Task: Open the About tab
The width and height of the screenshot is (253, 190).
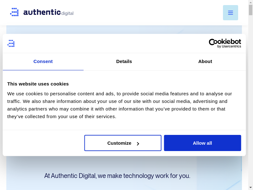Action: [x=205, y=61]
